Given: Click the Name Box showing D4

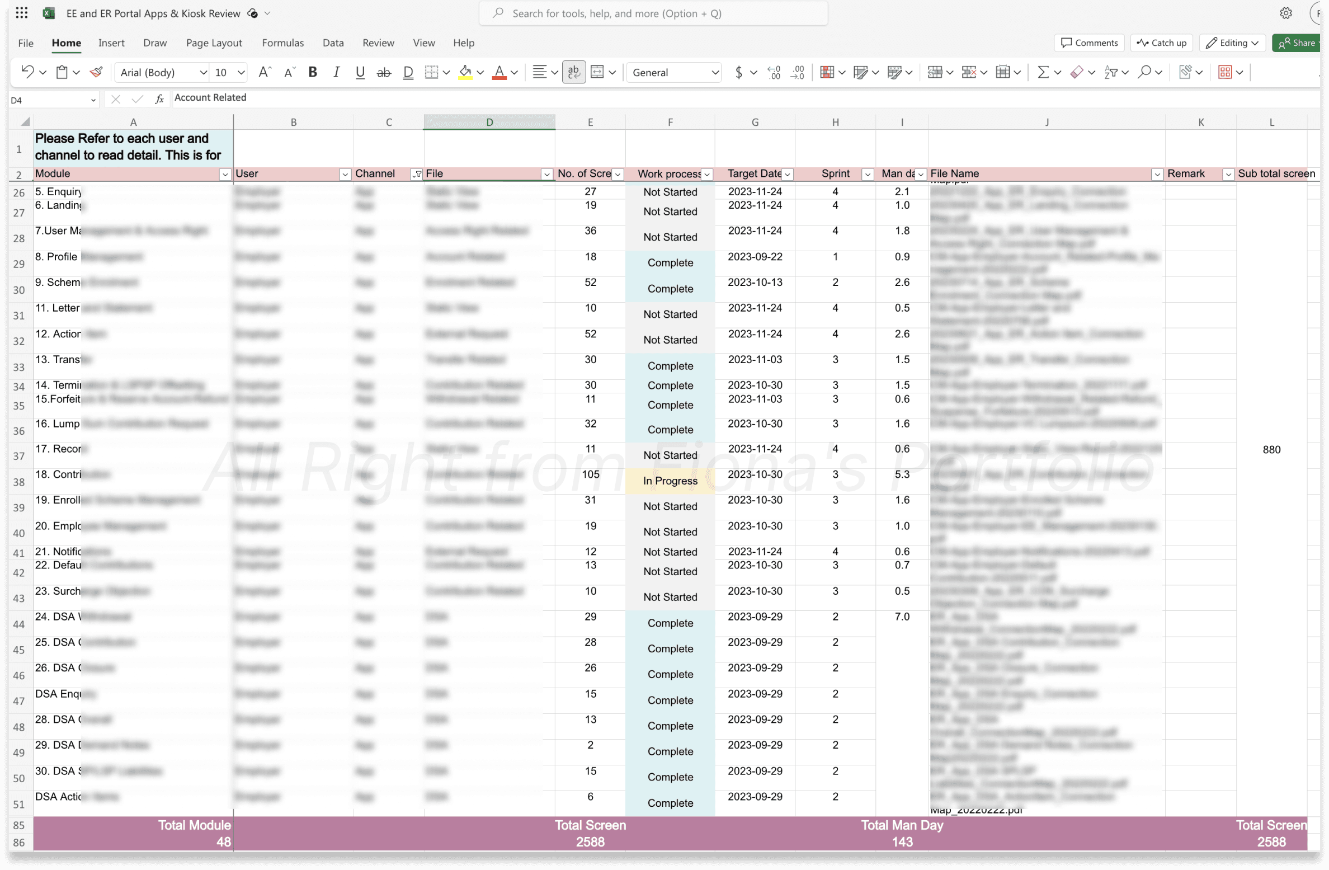Looking at the screenshot, I should pyautogui.click(x=48, y=100).
